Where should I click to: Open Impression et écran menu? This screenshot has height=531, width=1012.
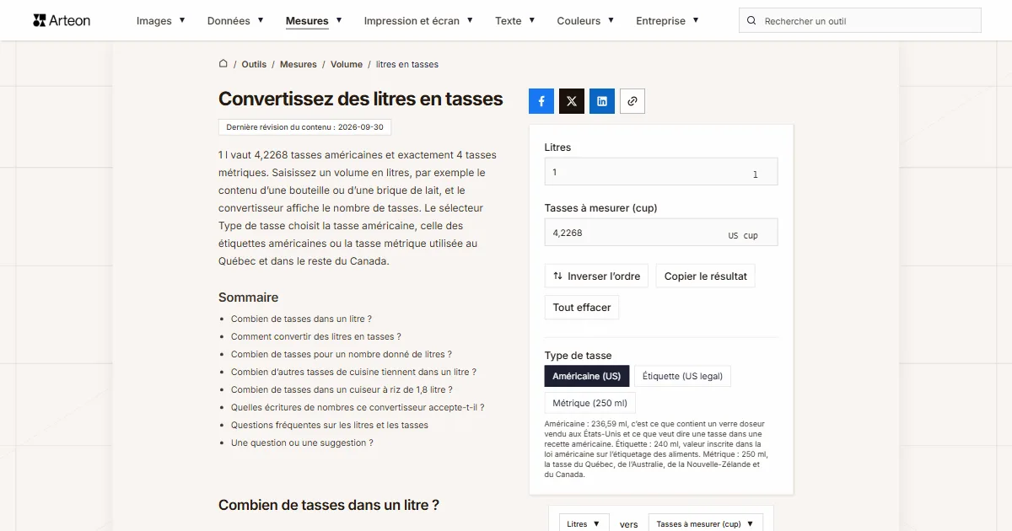click(x=418, y=20)
